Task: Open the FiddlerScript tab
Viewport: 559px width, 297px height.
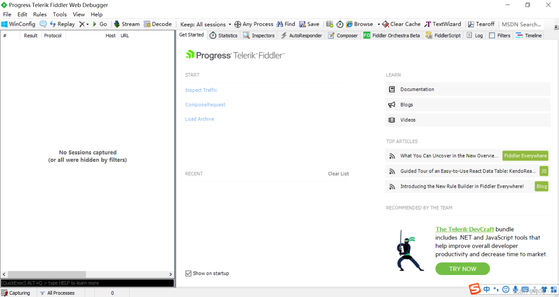Action: click(x=443, y=36)
